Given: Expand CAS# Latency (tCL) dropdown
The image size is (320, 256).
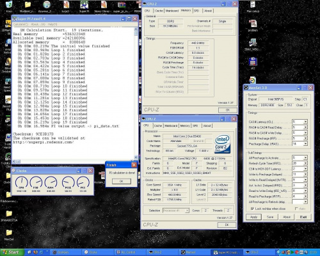Looking at the screenshot, I should pyautogui.click(x=305, y=122).
